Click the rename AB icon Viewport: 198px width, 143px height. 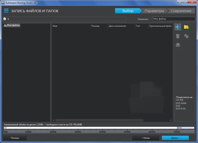186,36
